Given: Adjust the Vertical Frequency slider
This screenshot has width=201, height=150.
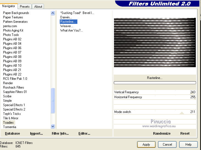Looking at the screenshot, I should (155, 92).
